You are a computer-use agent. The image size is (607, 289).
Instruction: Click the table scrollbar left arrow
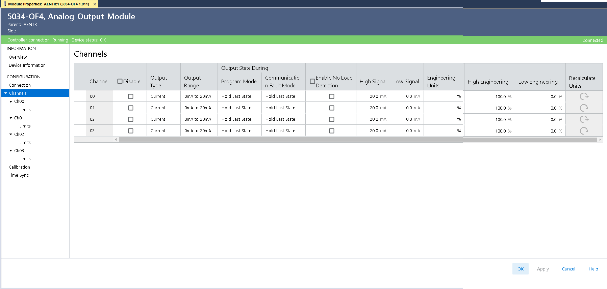click(116, 140)
